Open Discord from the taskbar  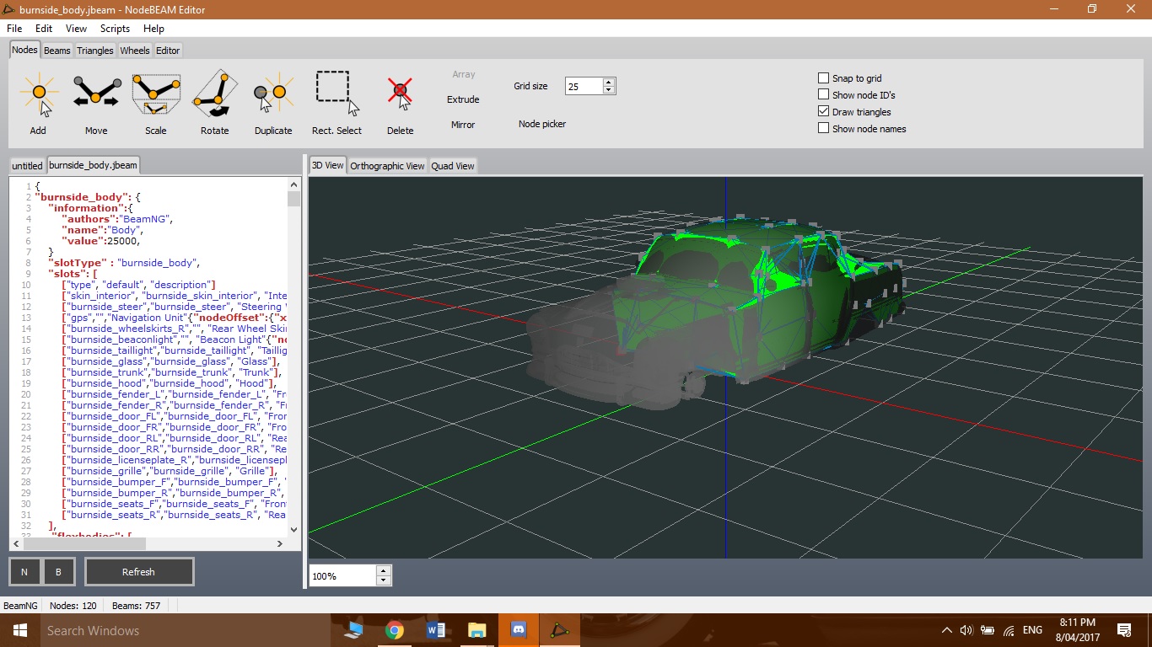[x=518, y=630]
